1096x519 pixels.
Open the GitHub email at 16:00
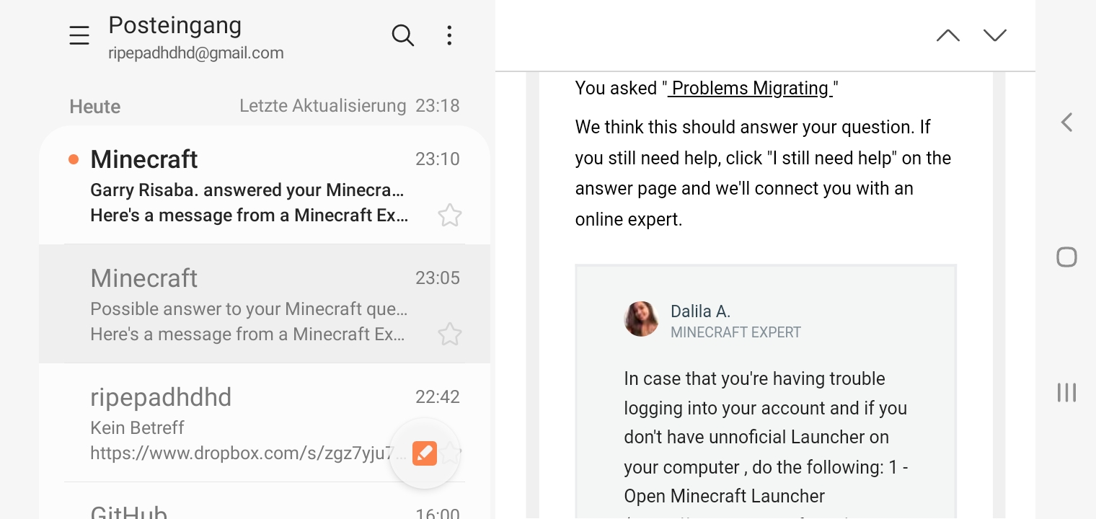(x=265, y=505)
